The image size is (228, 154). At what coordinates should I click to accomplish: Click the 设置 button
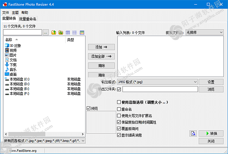pos(211,82)
